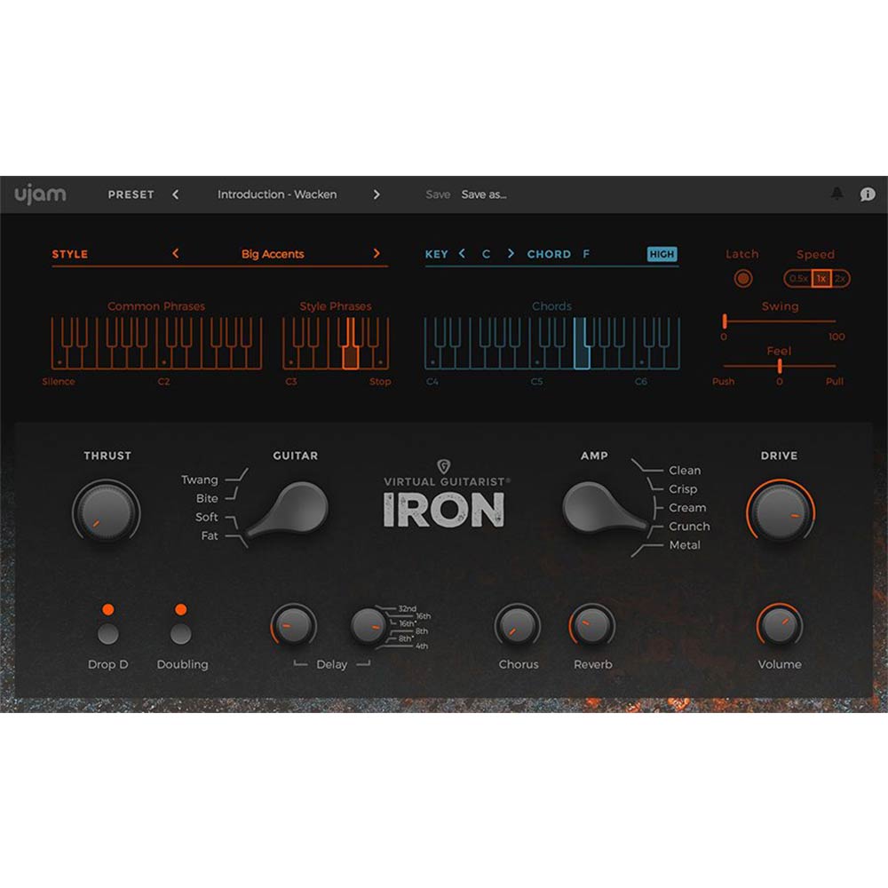Click the C4 key in Chords keyboard
The image size is (888, 888).
click(x=432, y=356)
